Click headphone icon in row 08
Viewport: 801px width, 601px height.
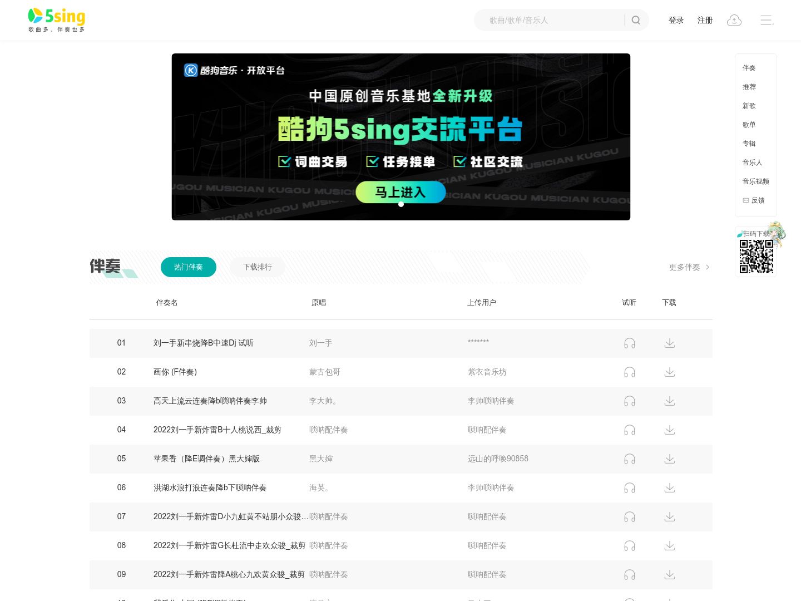coord(630,546)
